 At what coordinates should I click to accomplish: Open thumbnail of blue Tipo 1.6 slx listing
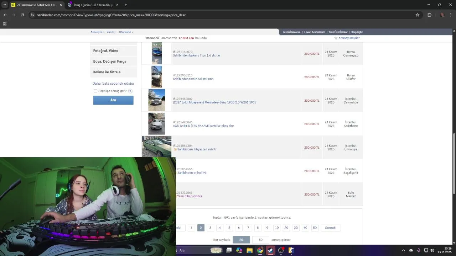[157, 53]
